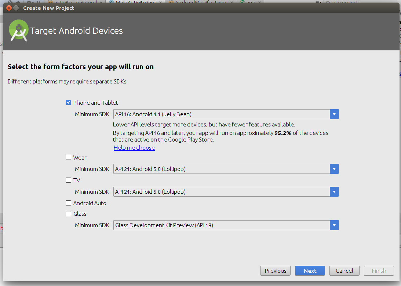This screenshot has width=401, height=286.
Task: Open the Help me choose link
Action: (134, 147)
